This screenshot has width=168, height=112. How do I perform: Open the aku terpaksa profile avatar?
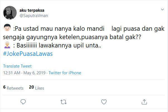(10, 13)
